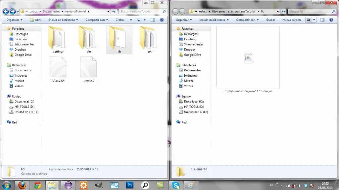Refresh the right window address bar

(283, 12)
